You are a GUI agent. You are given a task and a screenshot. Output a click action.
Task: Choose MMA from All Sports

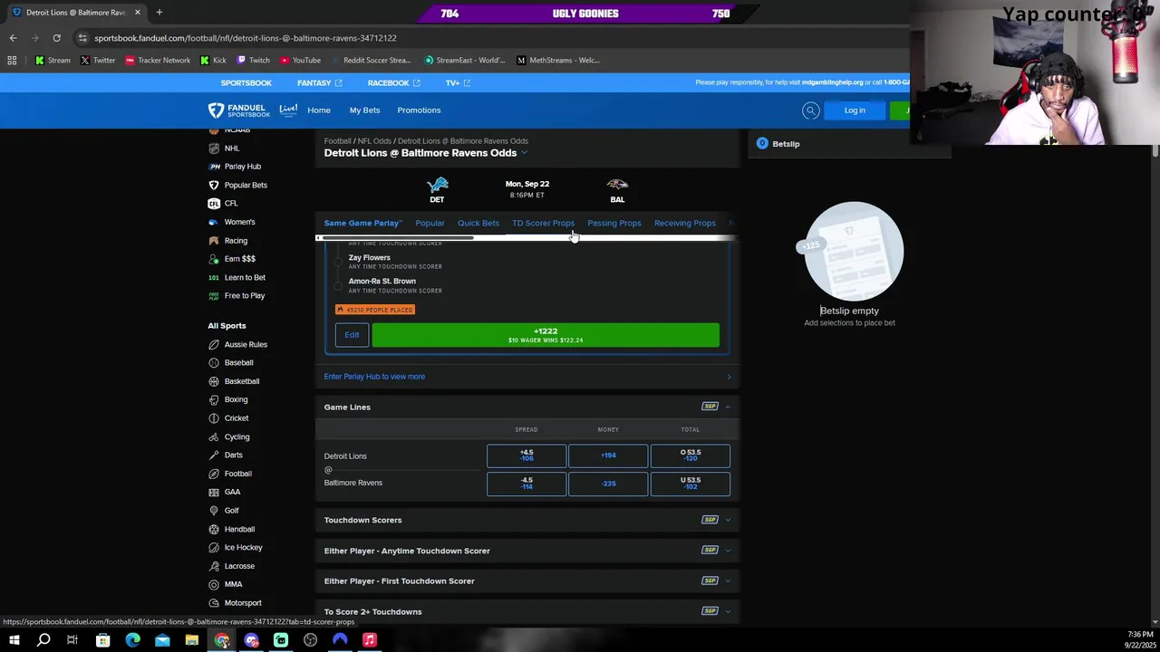(x=233, y=584)
